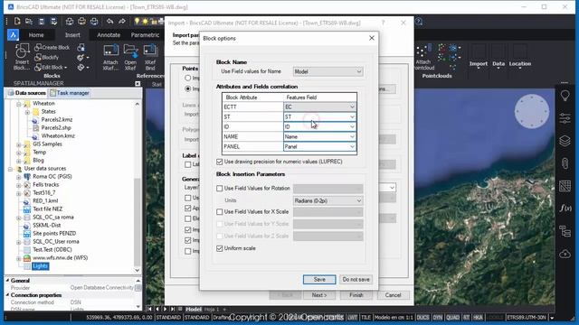579x325 pixels.
Task: Click the Open XRef icon
Action: (x=130, y=57)
